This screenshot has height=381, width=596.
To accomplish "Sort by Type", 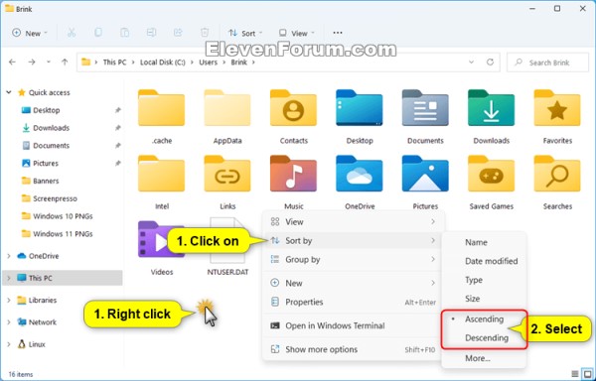I will point(484,280).
